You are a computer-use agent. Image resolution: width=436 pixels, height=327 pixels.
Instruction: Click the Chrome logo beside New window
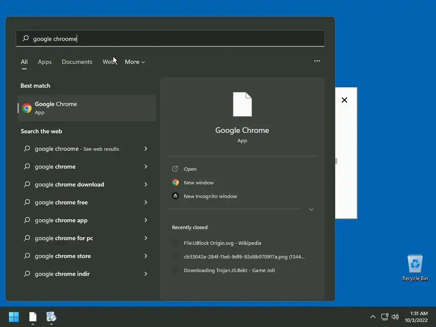point(175,182)
